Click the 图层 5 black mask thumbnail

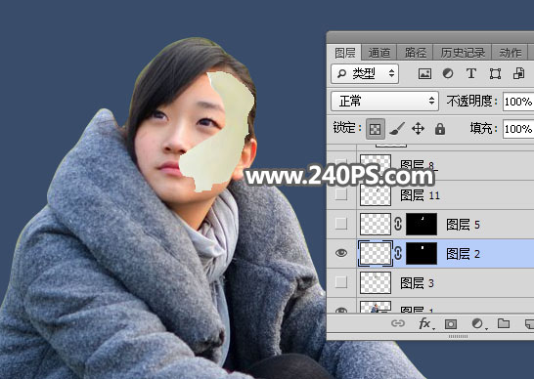pyautogui.click(x=422, y=225)
